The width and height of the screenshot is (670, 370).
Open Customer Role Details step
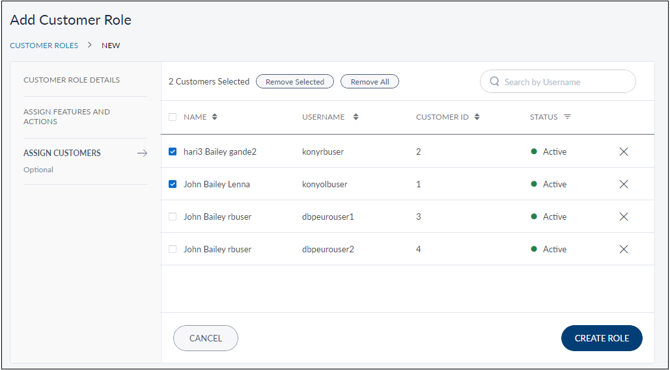72,80
